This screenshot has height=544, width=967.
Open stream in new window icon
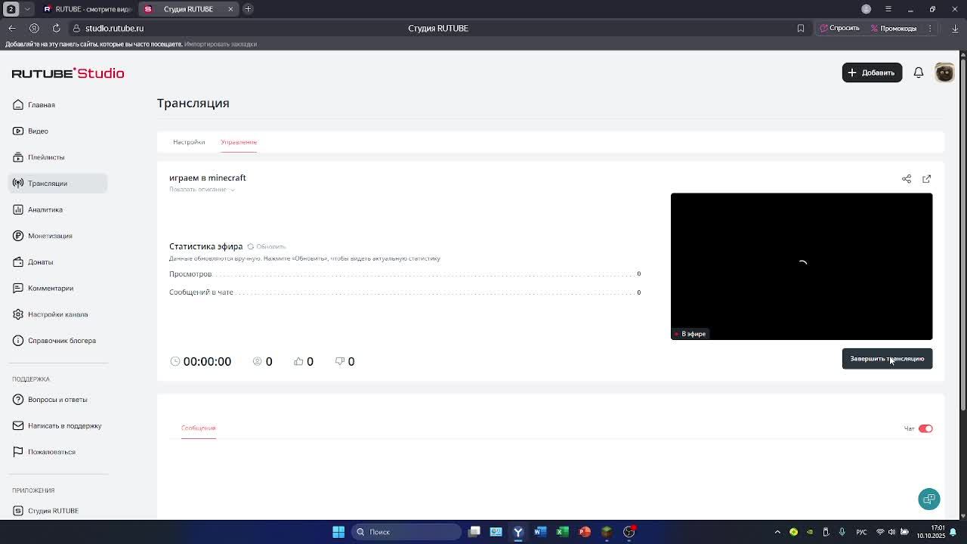927,179
